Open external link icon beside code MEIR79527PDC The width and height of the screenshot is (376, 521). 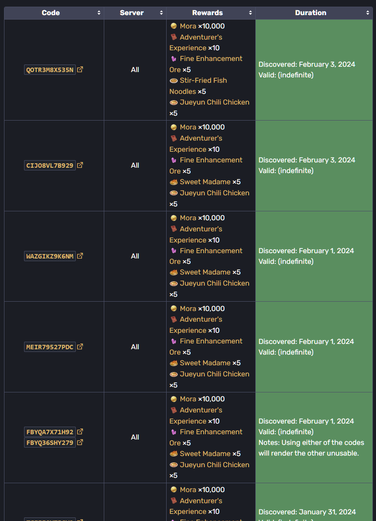pos(80,347)
